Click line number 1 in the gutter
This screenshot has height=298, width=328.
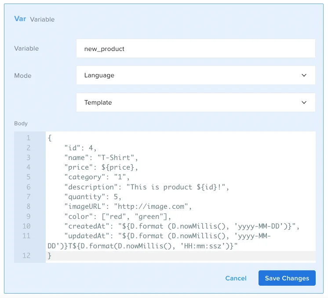click(28, 138)
